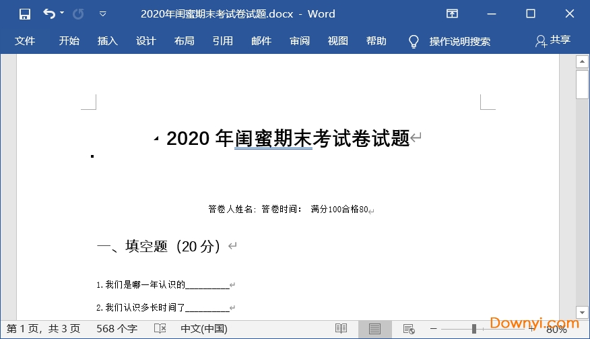Viewport: 590px width, 339px height.
Task: Open the undo history dropdown arrow
Action: pyautogui.click(x=62, y=13)
